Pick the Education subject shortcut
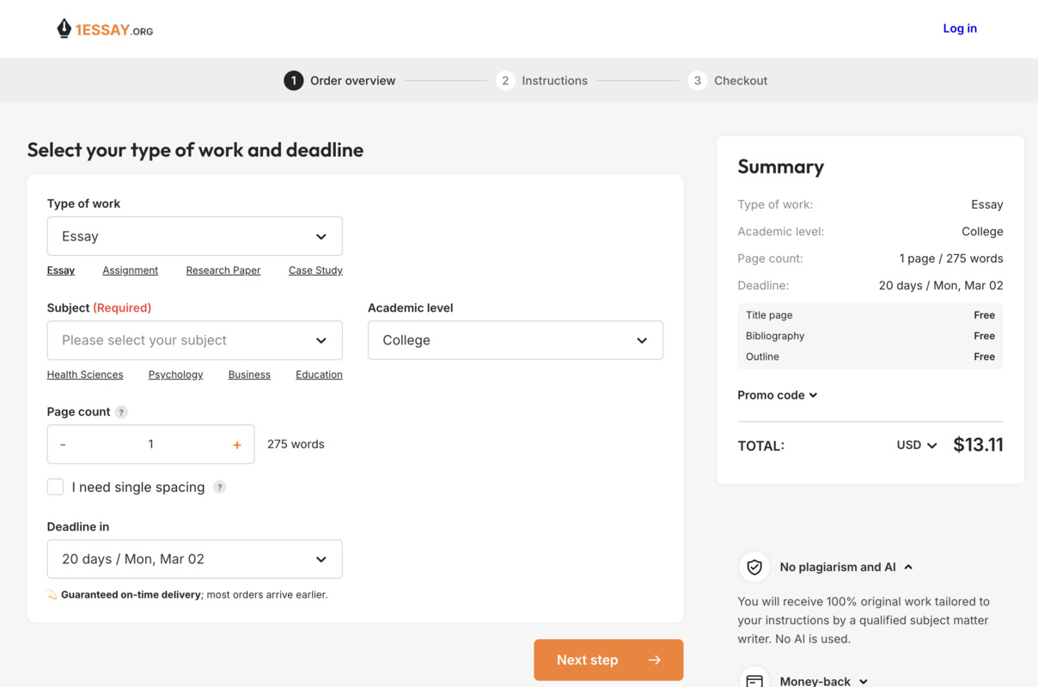Viewport: 1038px width, 687px height. 319,374
